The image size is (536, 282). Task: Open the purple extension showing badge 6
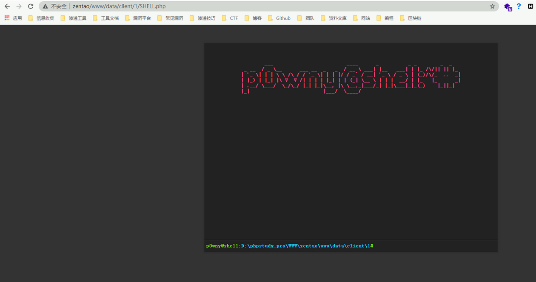click(507, 7)
